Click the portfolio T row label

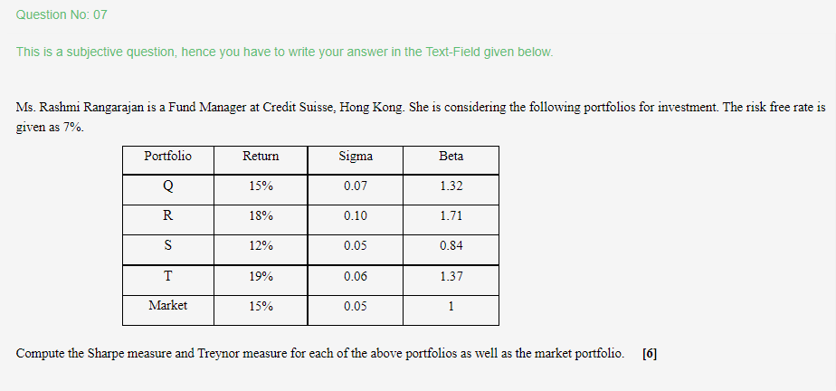pos(168,276)
